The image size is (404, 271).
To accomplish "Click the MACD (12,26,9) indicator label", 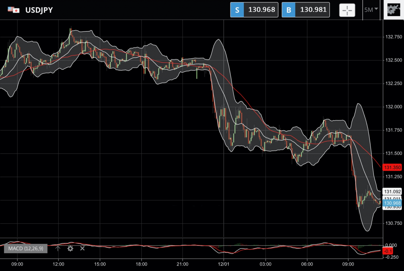I will pyautogui.click(x=26, y=249).
